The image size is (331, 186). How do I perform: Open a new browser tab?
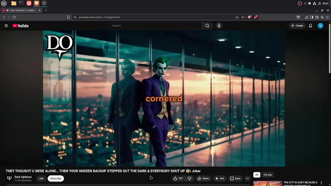click(x=46, y=10)
